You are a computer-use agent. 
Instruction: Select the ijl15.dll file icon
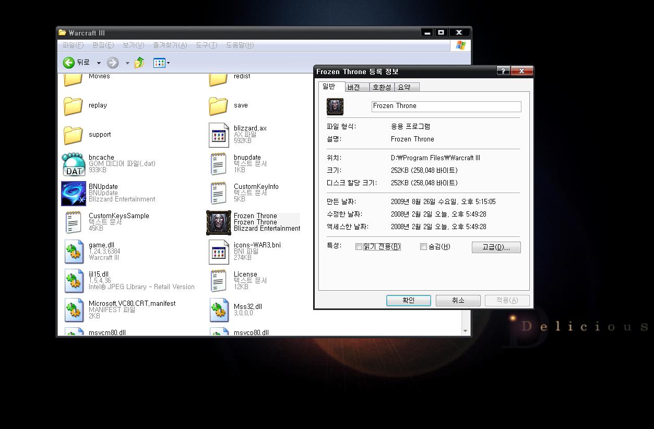coord(74,281)
